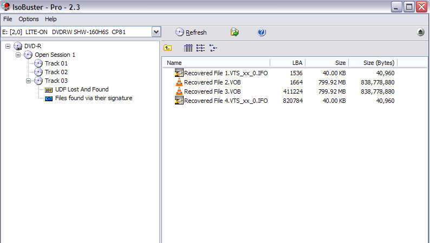Sort by the Name column header
This screenshot has height=243, width=430.
pyautogui.click(x=216, y=63)
